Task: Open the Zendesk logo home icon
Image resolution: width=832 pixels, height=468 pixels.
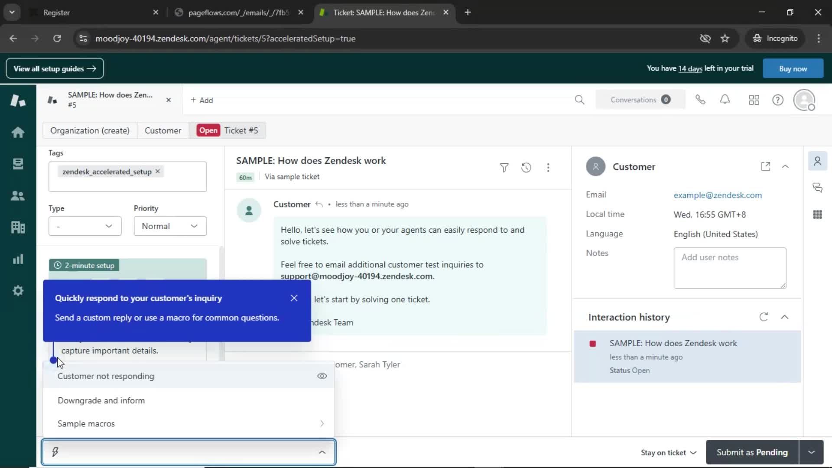Action: click(x=18, y=101)
